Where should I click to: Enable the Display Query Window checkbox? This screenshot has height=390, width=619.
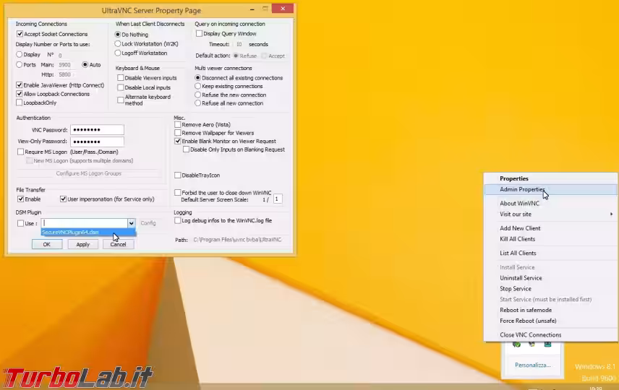200,33
